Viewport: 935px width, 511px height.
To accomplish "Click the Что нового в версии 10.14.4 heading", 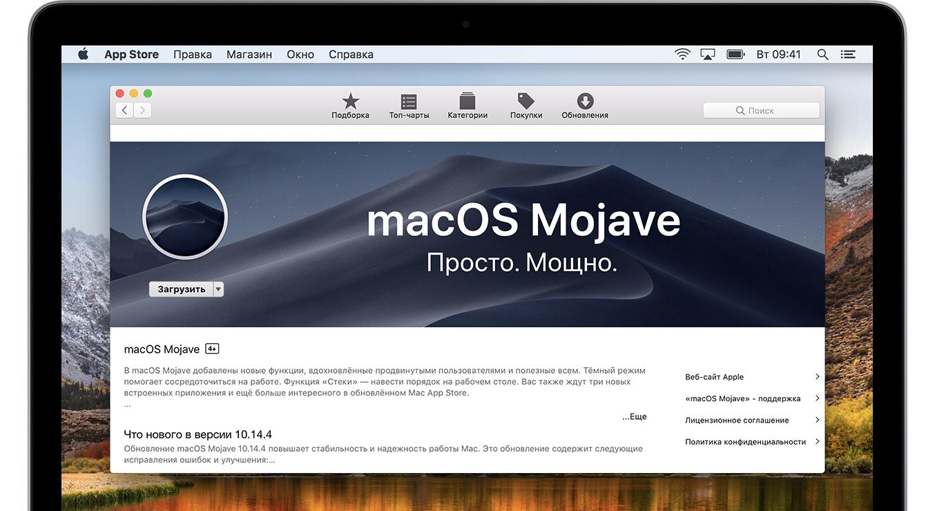I will pos(197,434).
